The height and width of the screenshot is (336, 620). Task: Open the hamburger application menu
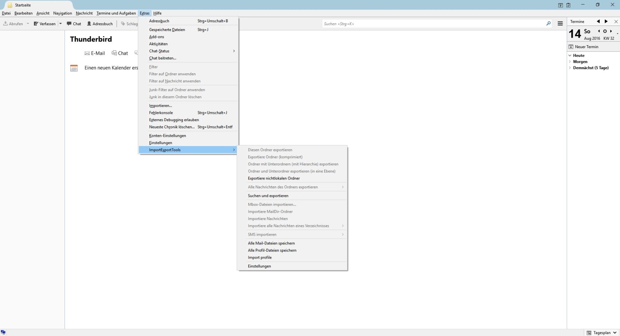click(560, 24)
